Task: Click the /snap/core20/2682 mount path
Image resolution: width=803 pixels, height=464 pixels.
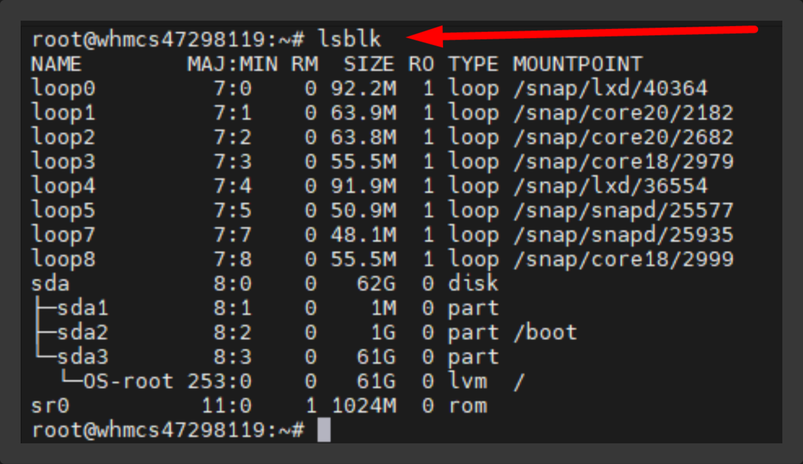Action: click(x=623, y=137)
